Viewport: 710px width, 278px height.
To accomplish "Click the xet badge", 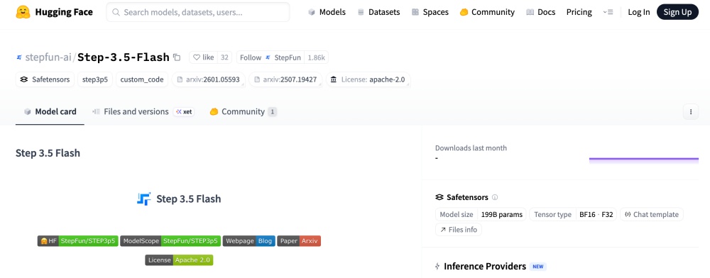I will pos(184,111).
